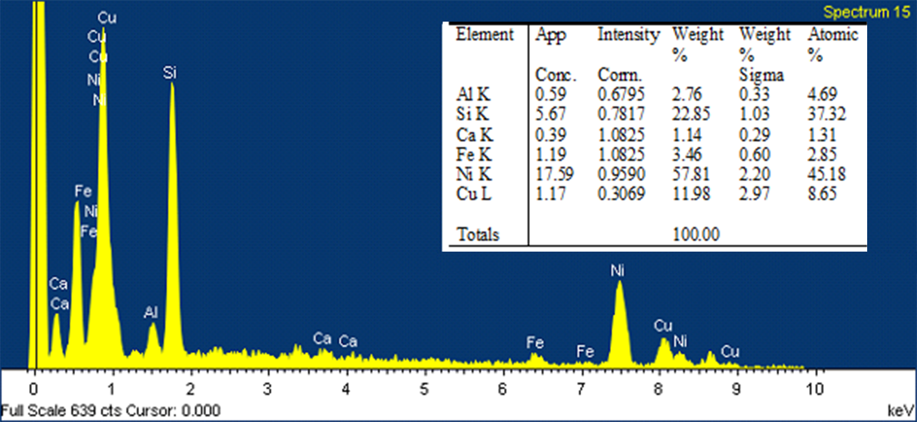The image size is (917, 422).
Task: Select the Intensity column header
Action: point(628,35)
